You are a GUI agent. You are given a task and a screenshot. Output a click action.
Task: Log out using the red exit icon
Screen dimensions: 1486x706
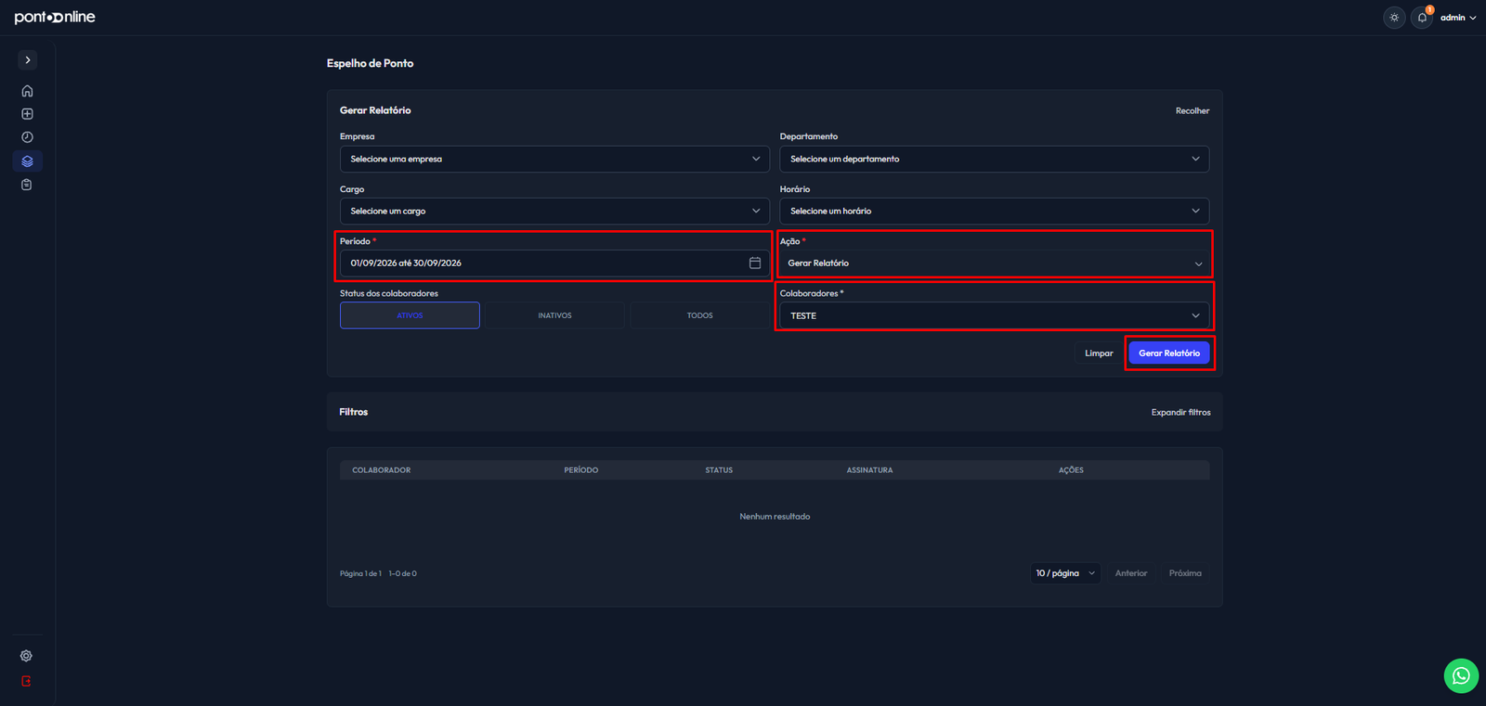(26, 681)
